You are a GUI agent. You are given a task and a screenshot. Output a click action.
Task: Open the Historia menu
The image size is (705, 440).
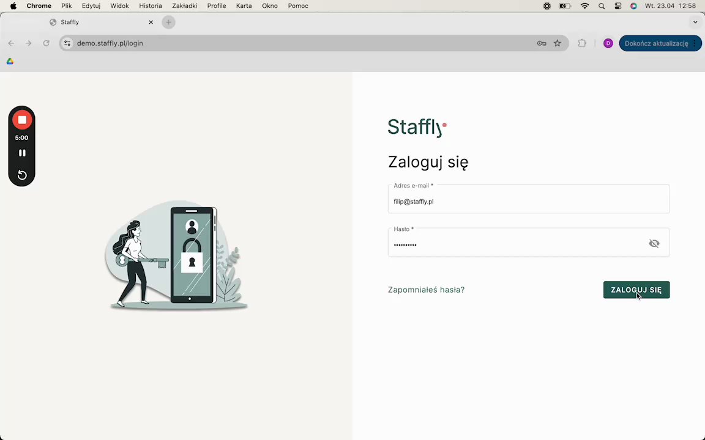[x=150, y=6]
